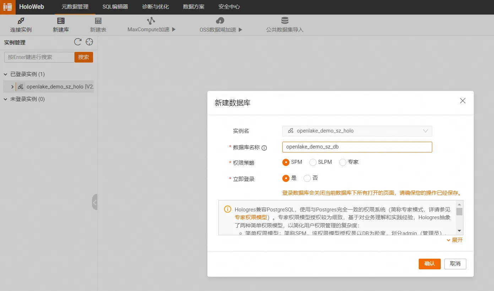Click the HoloWeb logo icon
The image size is (494, 291).
pyautogui.click(x=7, y=7)
